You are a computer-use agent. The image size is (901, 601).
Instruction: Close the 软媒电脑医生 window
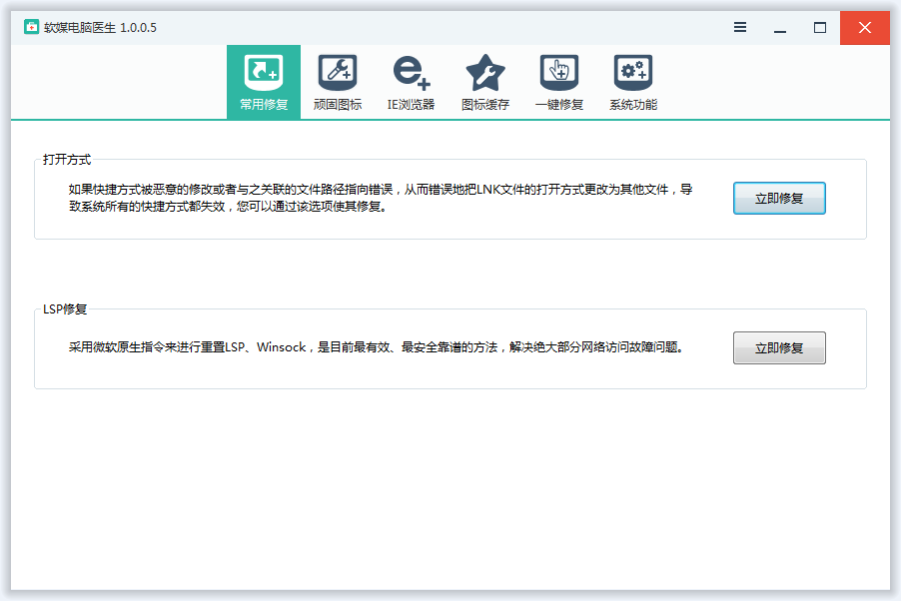pos(865,28)
